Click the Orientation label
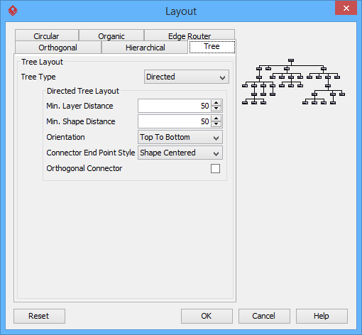Screen dimensions: 362x335 point(65,137)
